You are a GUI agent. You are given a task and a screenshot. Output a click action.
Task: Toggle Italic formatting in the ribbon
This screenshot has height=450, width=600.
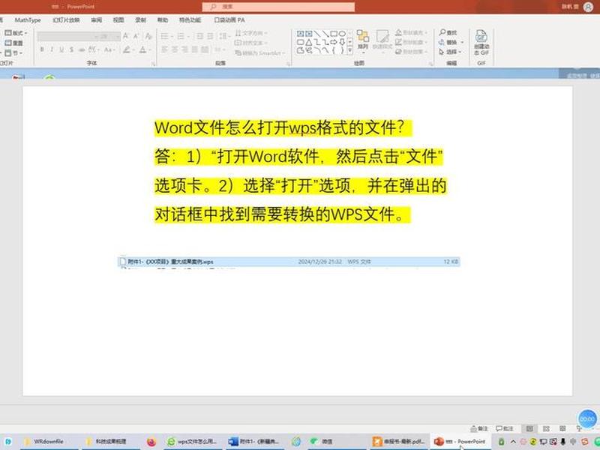pos(52,49)
